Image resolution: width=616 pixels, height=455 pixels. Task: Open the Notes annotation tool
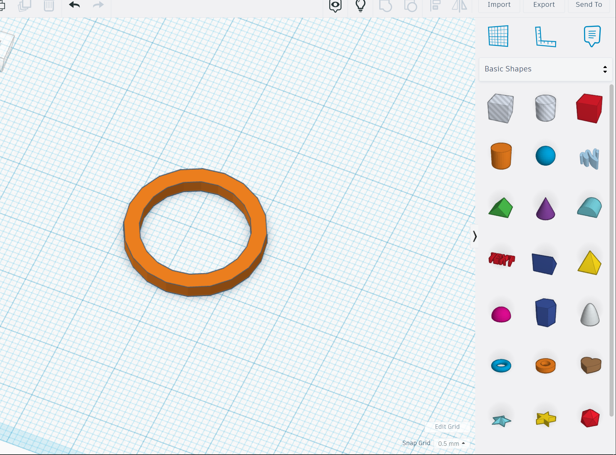coord(592,36)
